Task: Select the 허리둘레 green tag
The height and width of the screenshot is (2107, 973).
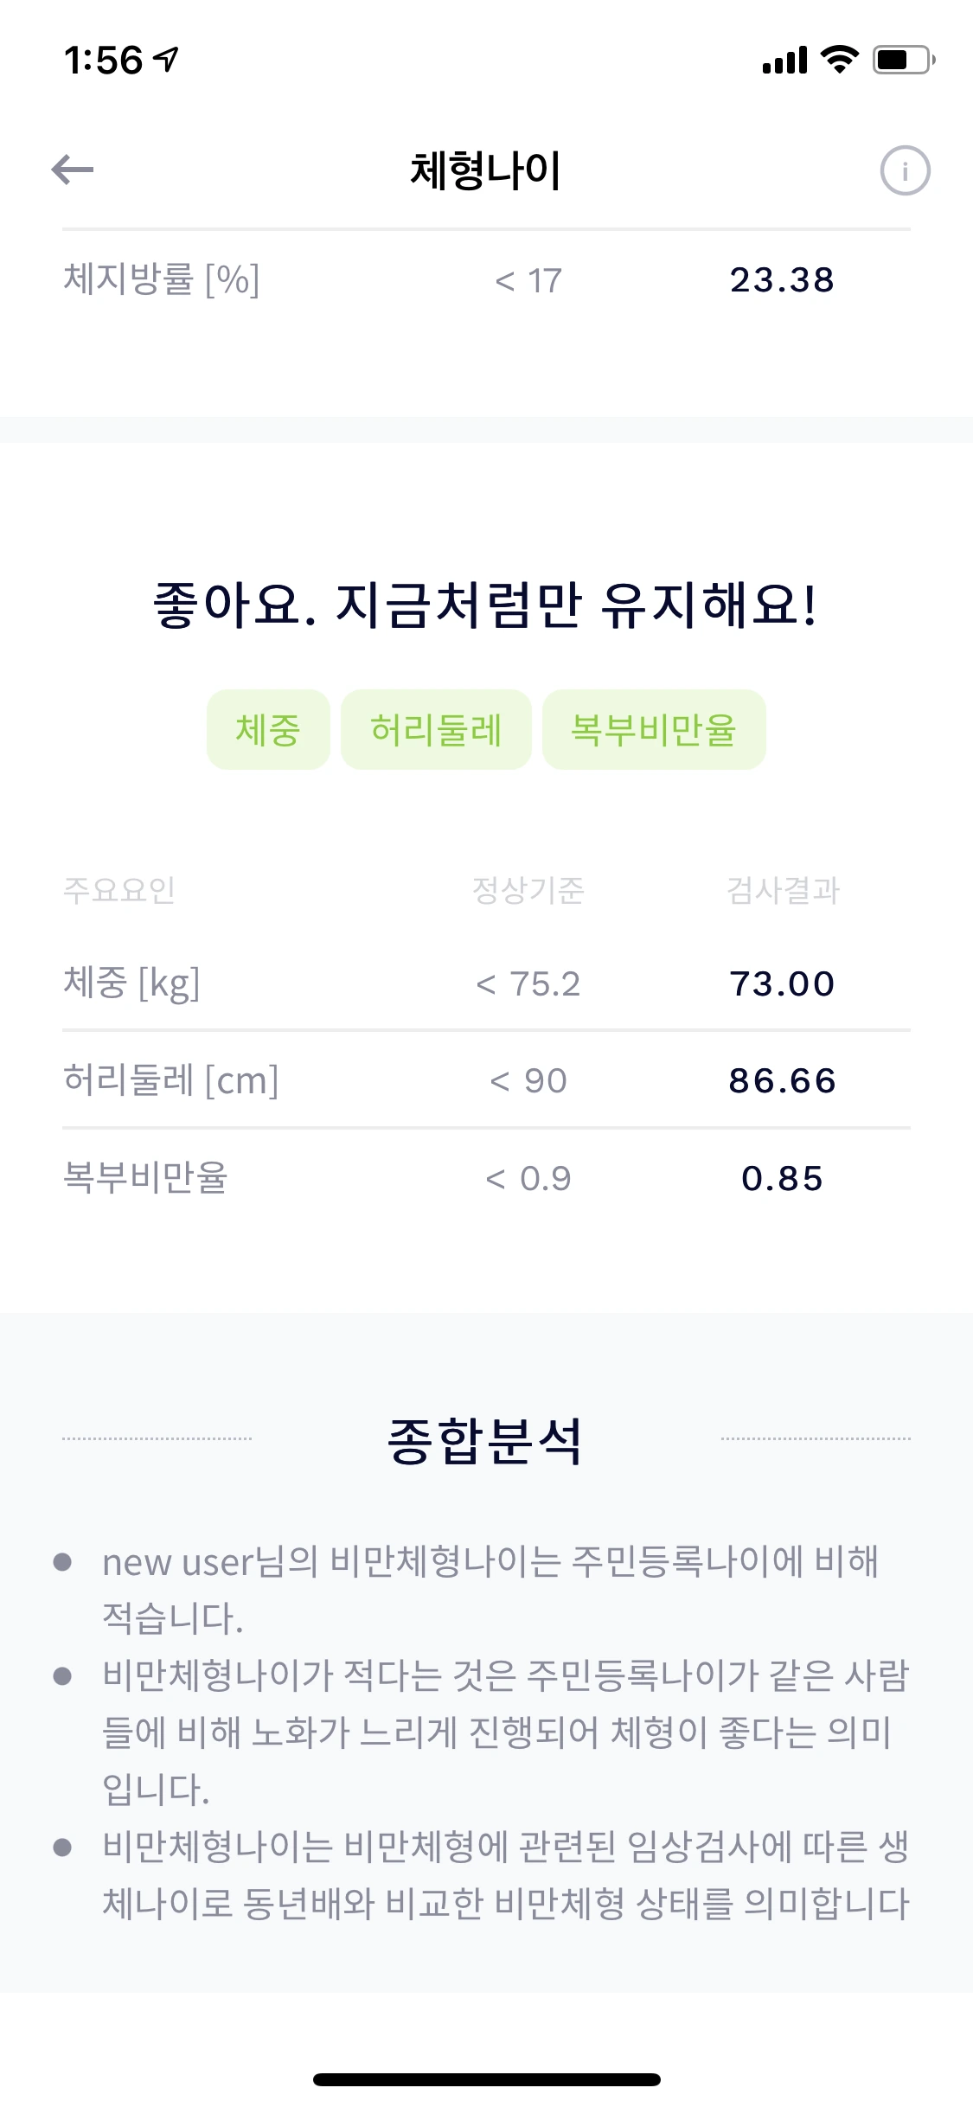Action: [436, 729]
